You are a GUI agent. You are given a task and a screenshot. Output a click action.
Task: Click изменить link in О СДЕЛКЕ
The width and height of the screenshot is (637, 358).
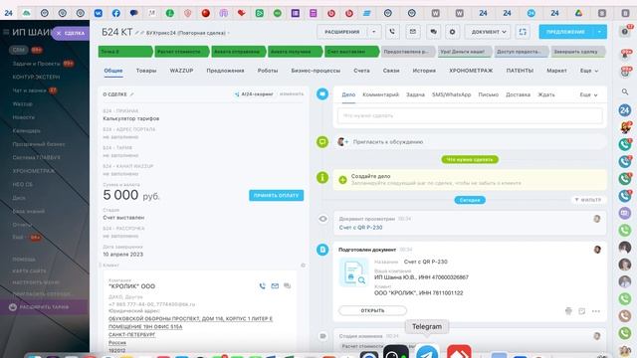pos(292,94)
